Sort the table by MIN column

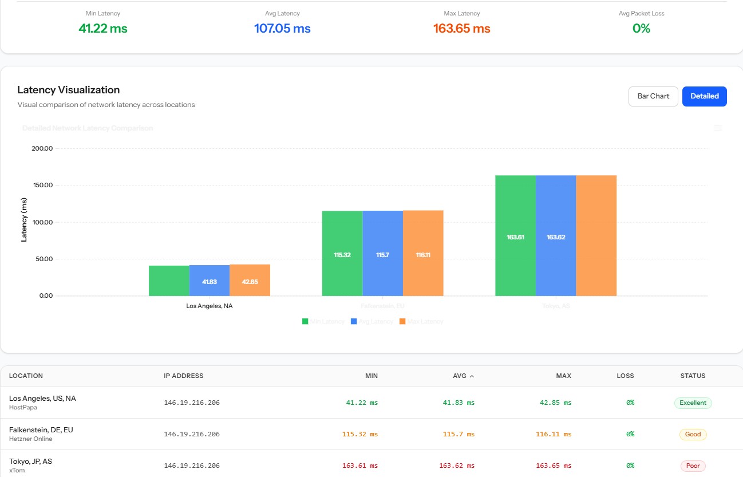pyautogui.click(x=371, y=376)
